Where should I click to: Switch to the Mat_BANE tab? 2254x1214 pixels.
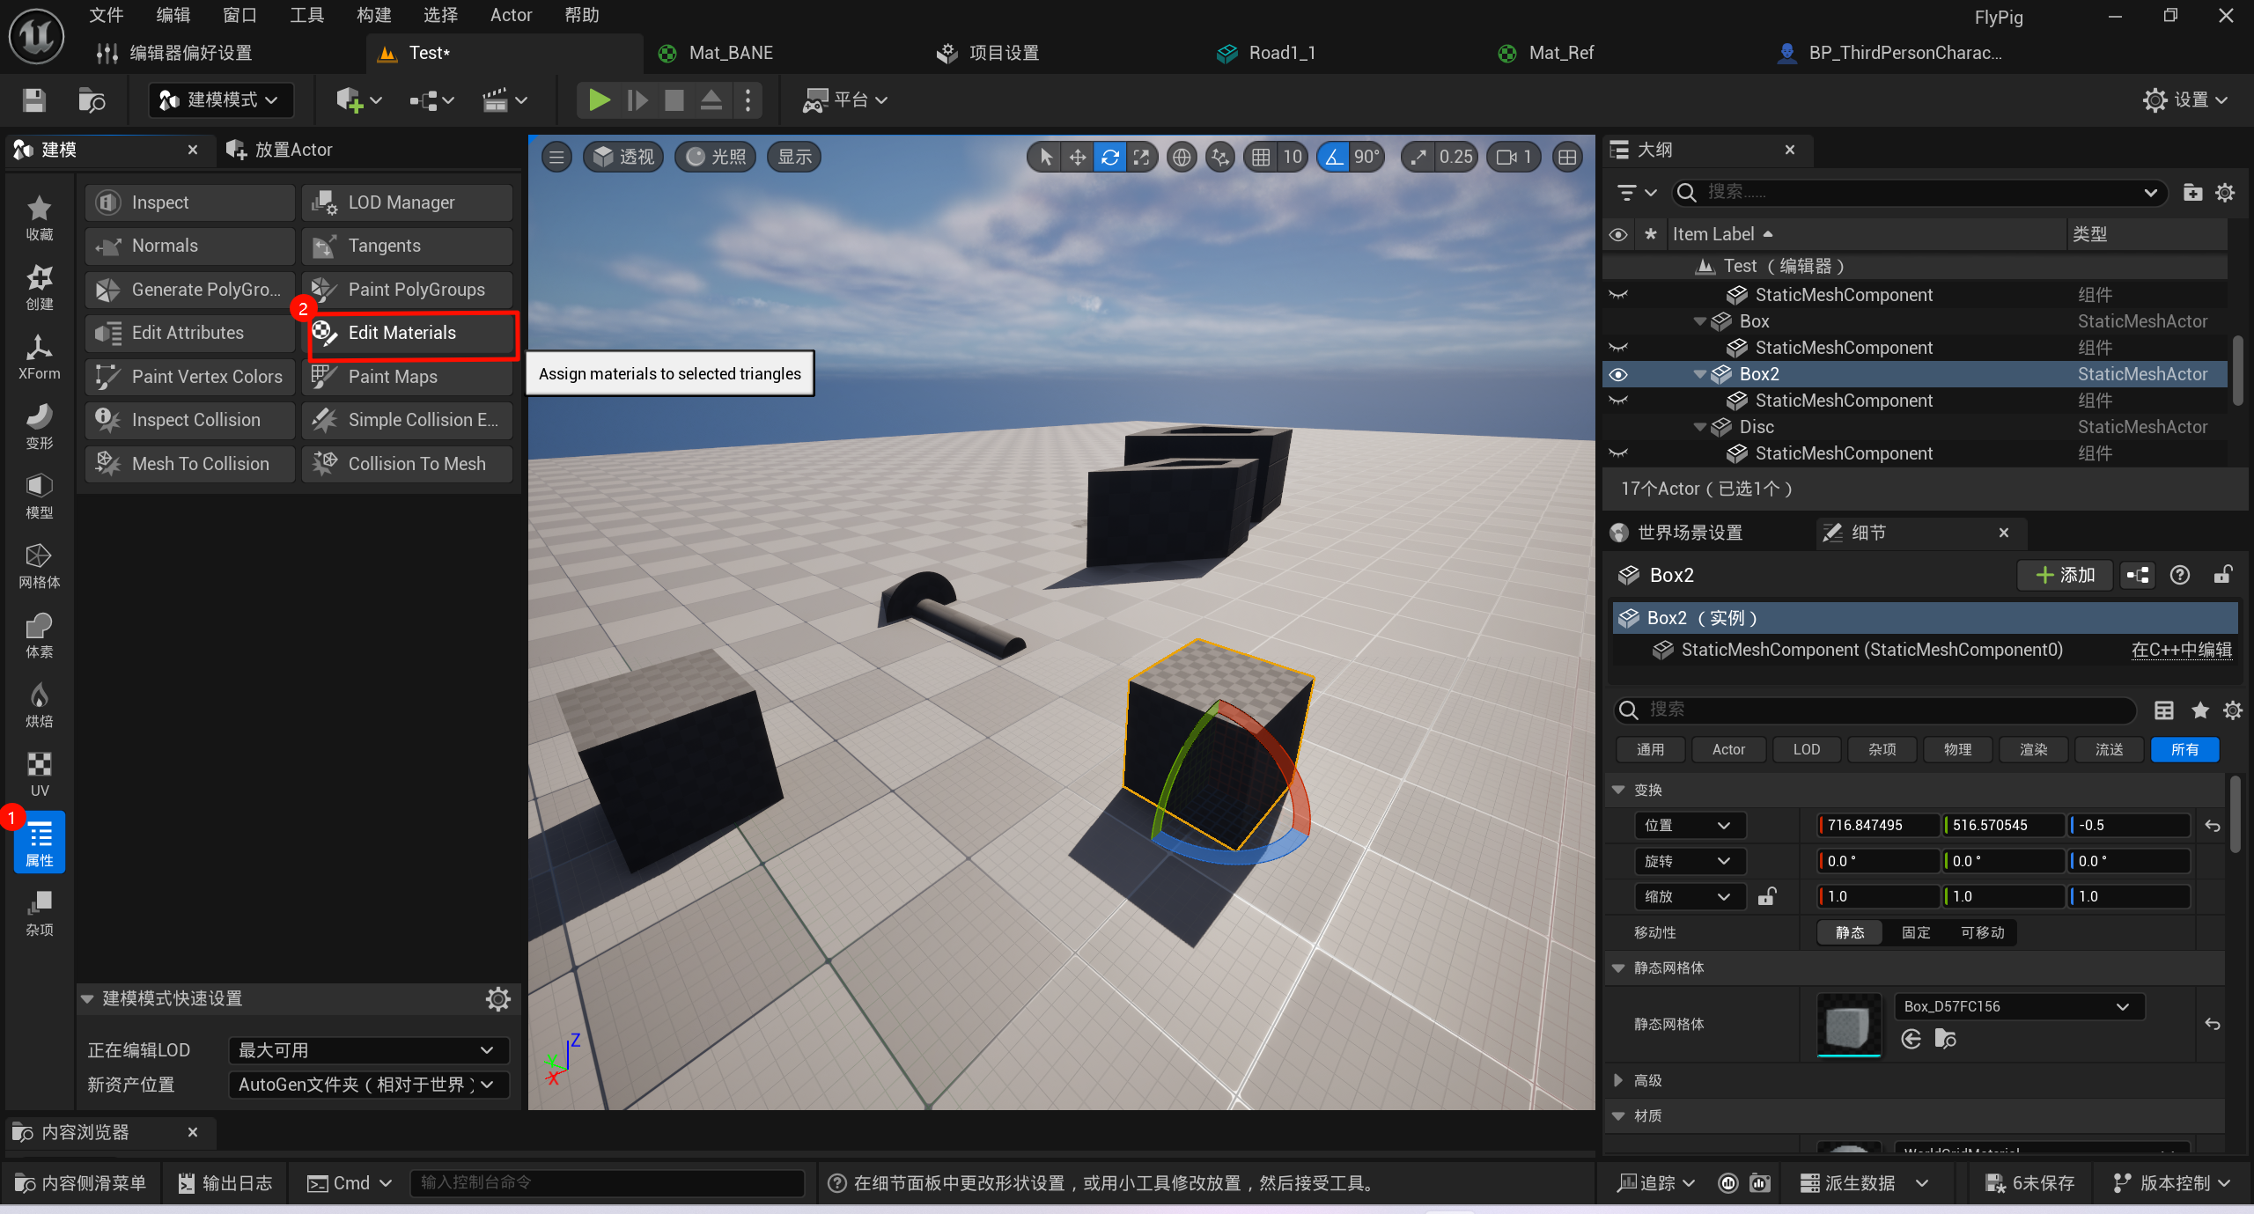tap(729, 53)
